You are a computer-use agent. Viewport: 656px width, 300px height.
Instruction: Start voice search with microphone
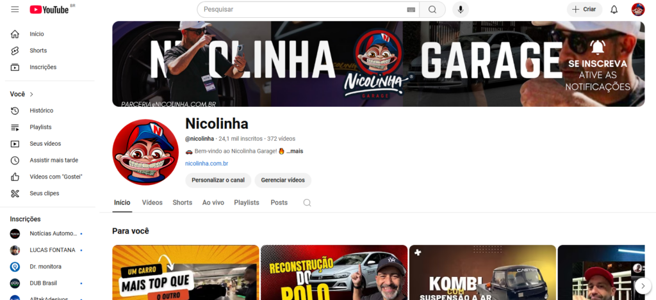tap(461, 9)
